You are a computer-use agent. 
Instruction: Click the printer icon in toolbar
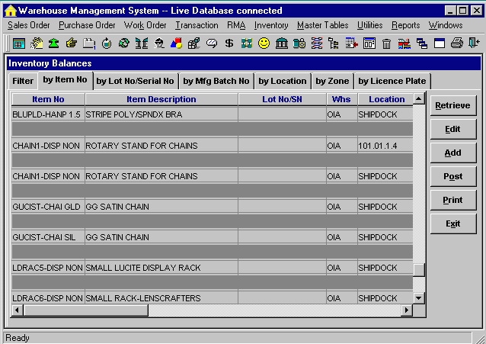(456, 43)
